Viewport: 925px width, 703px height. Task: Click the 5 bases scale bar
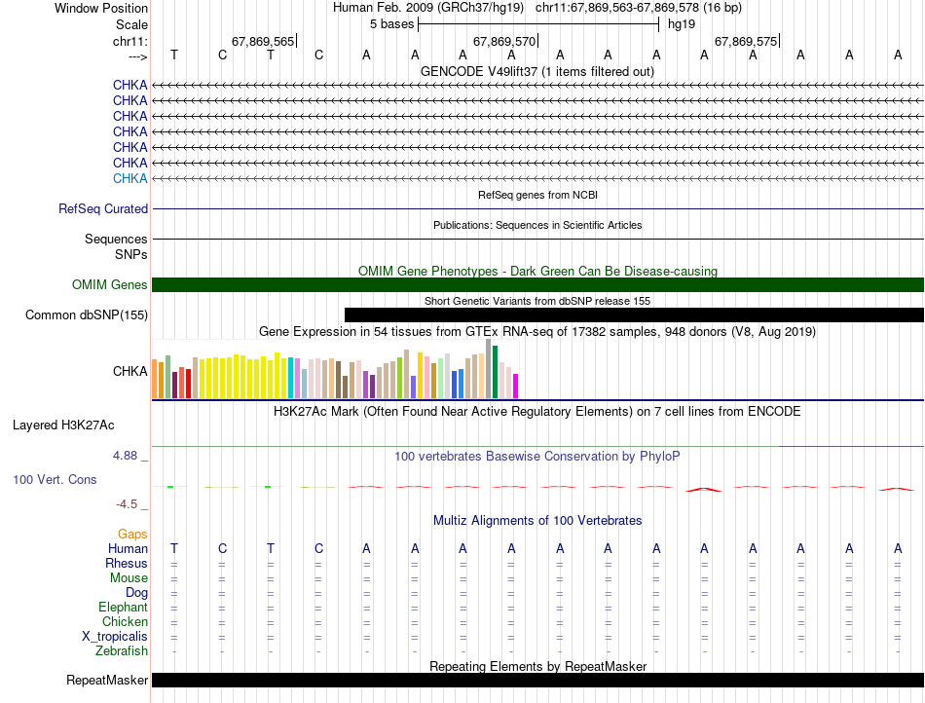(538, 24)
